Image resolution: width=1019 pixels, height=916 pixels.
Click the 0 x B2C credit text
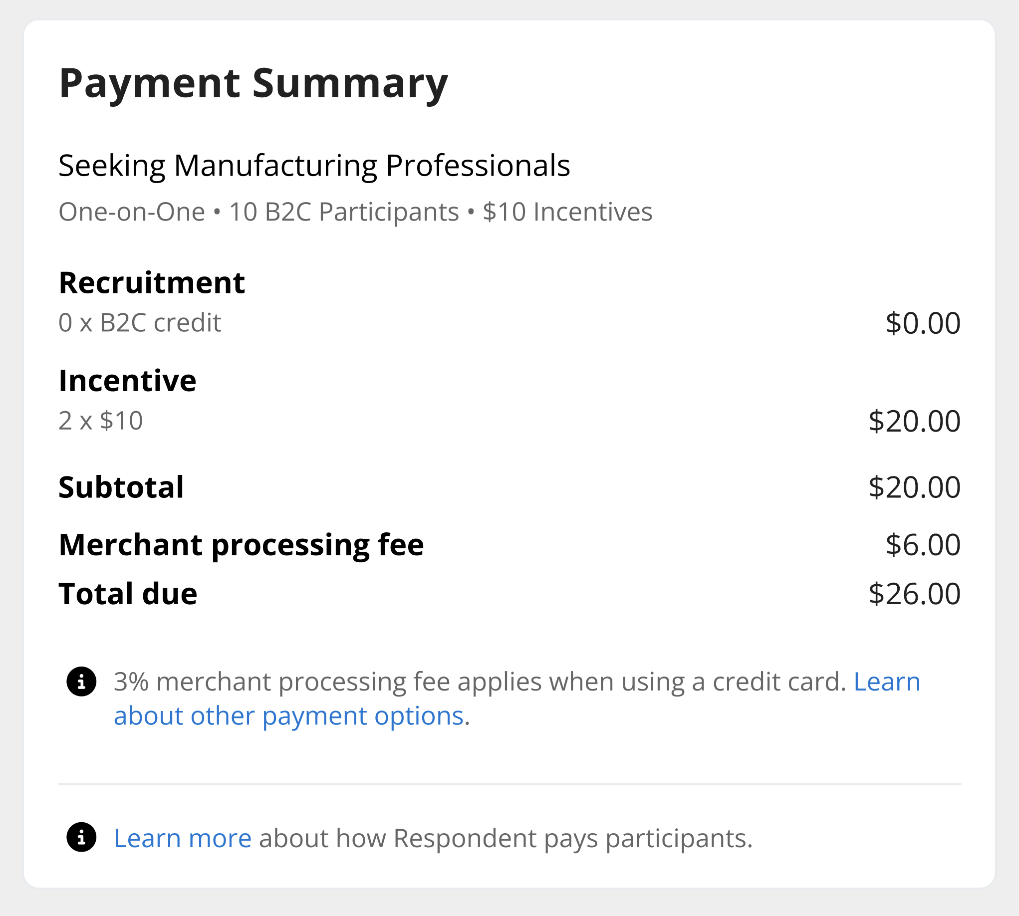click(x=139, y=323)
